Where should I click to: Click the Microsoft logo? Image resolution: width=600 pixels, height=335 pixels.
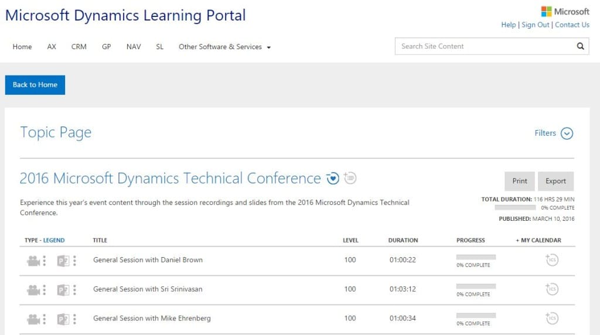pos(565,12)
